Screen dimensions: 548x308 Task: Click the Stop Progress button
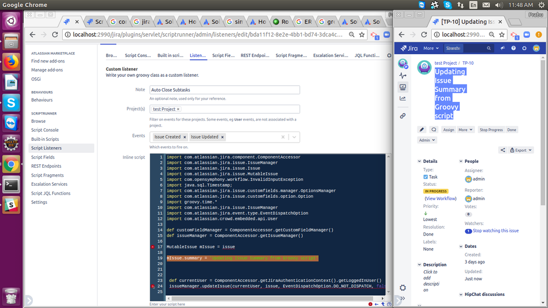tap(491, 129)
